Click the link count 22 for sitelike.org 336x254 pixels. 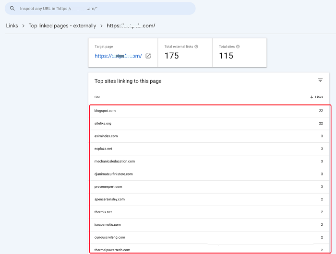[321, 124]
